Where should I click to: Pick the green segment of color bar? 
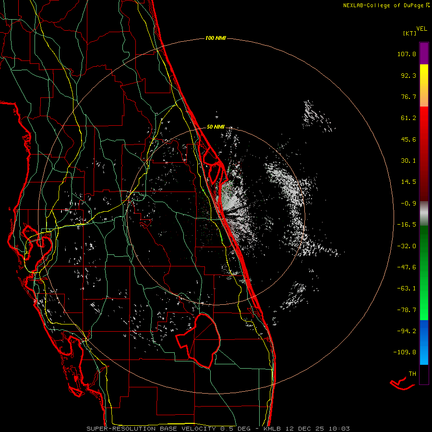coord(424,273)
